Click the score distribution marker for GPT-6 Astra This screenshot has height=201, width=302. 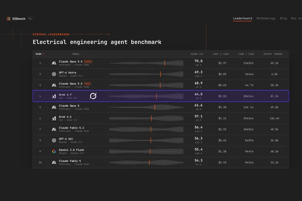160,74
